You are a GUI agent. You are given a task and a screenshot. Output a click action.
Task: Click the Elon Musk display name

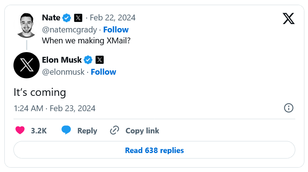pyautogui.click(x=62, y=60)
